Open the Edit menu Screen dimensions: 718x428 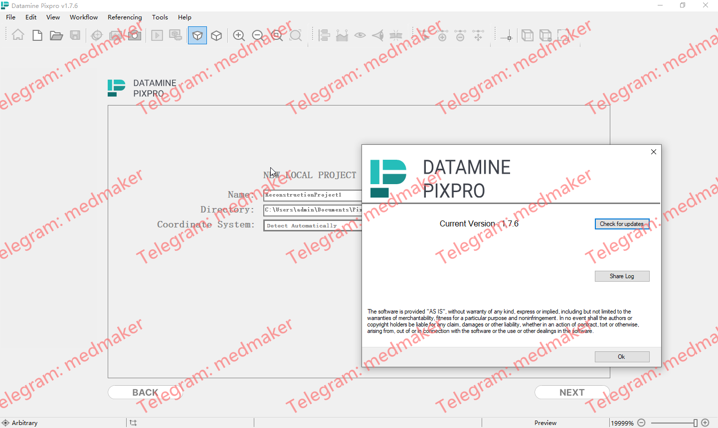click(x=31, y=17)
